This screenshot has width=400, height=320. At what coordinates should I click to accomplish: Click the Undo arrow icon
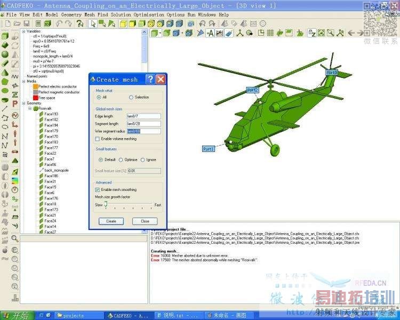point(59,23)
